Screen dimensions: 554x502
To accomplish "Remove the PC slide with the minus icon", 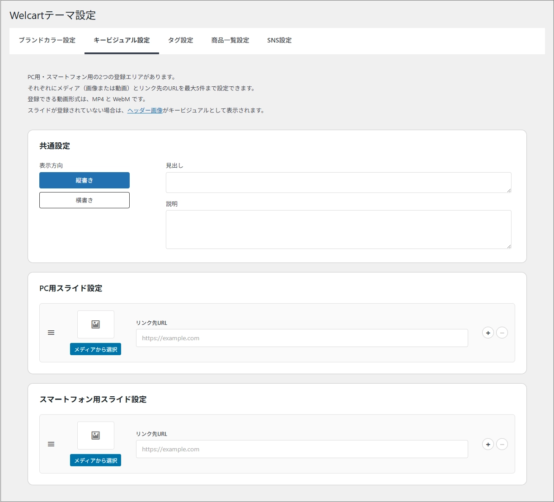I will point(502,333).
